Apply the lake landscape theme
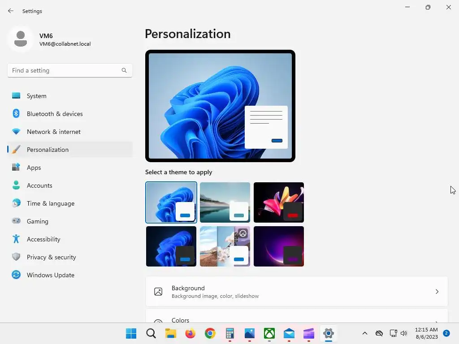Viewport: 459px width, 344px height. tap(225, 202)
